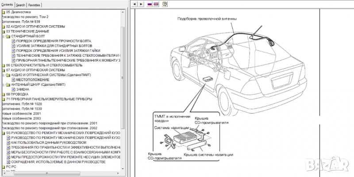Collapse АУДИО И ОПТИЧЕСКАЯ СИСТЕМЫ (СделаноТММТ) node
This screenshot has height=177, width=354.
[3, 75]
